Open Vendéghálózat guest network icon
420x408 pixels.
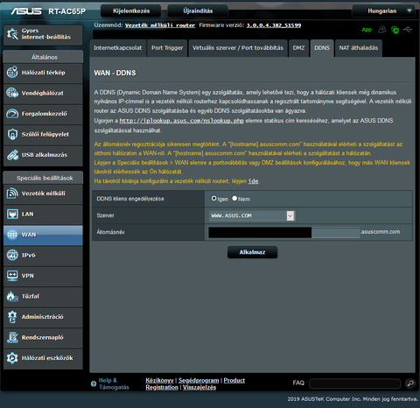click(x=12, y=93)
